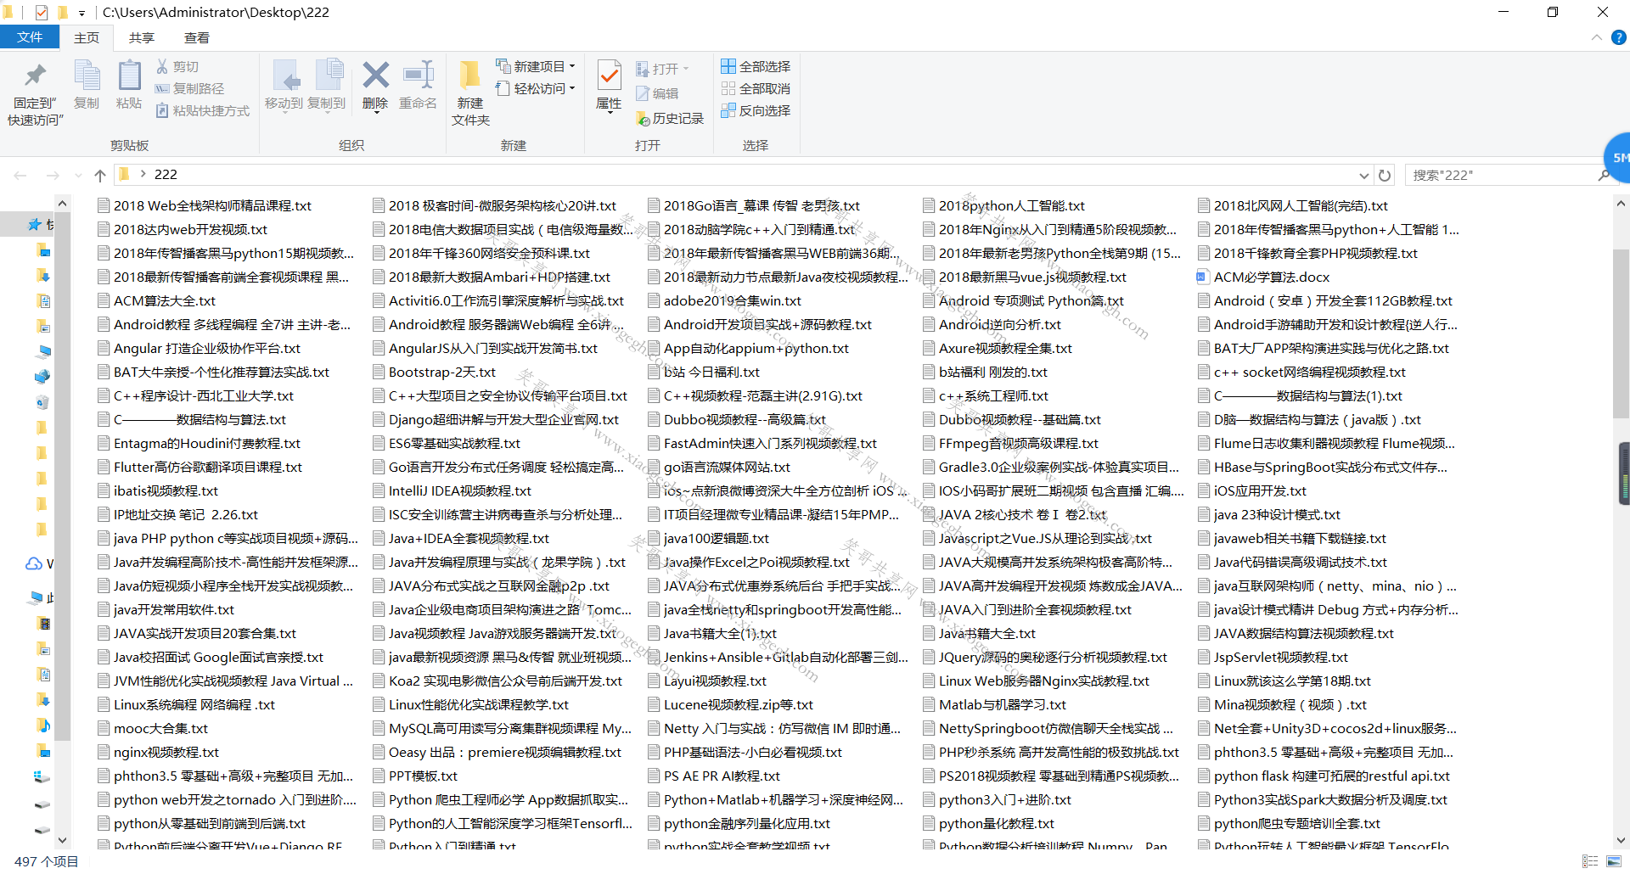This screenshot has height=874, width=1630.
Task: Select file ACM算法大全.txt
Action: pos(157,300)
